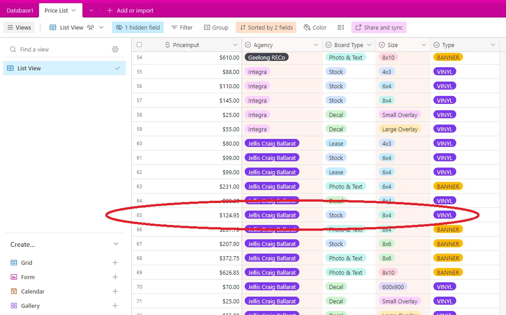Expand the table list chevron beside tabs
This screenshot has height=315, width=506.
[x=91, y=10]
